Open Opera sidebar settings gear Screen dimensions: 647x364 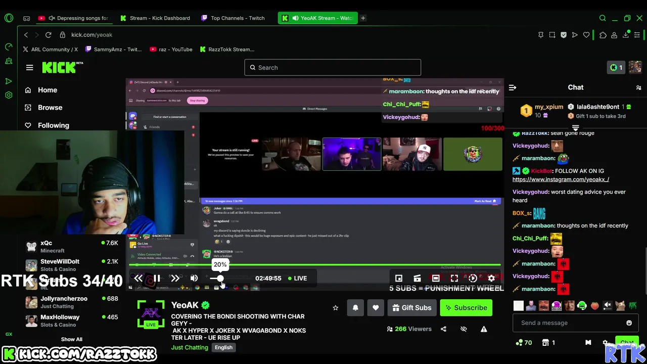9,95
